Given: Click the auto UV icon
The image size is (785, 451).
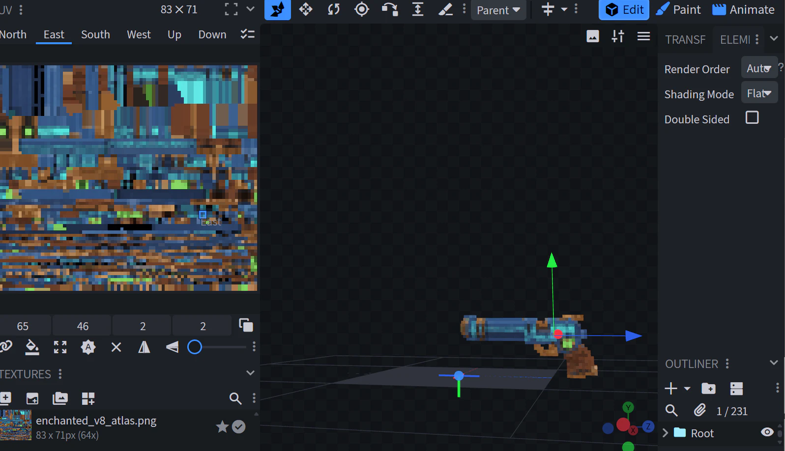Looking at the screenshot, I should pyautogui.click(x=88, y=347).
